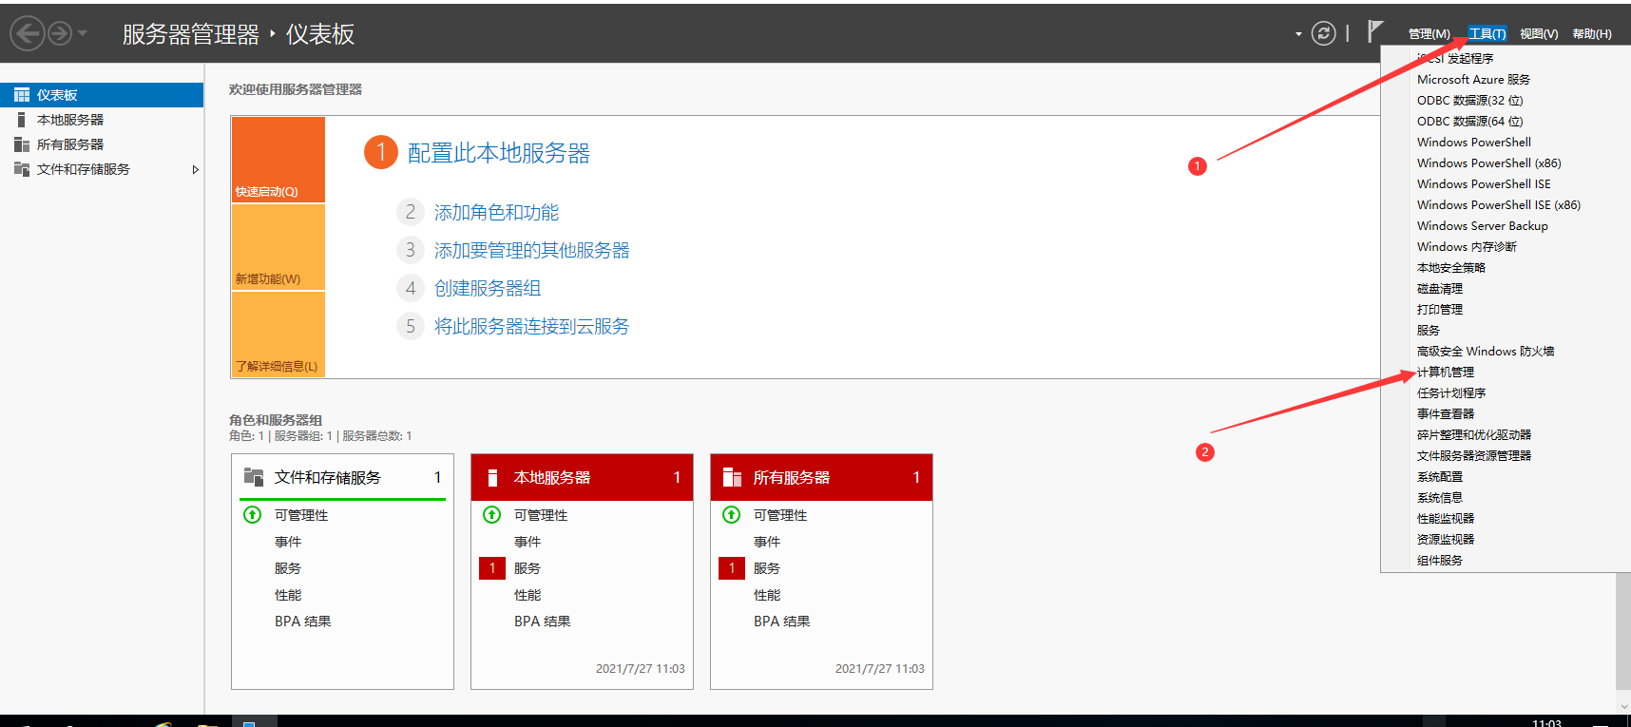The width and height of the screenshot is (1631, 727).
Task: Select the 快速启动(Q) tile
Action: [x=278, y=160]
